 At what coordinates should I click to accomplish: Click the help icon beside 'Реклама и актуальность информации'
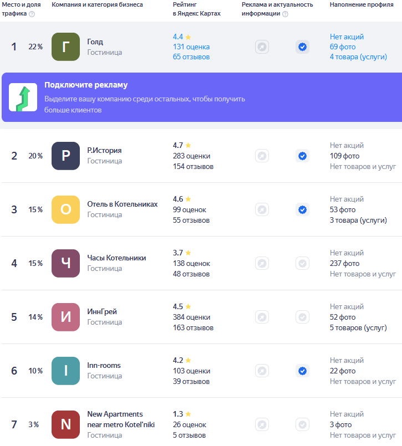click(285, 14)
